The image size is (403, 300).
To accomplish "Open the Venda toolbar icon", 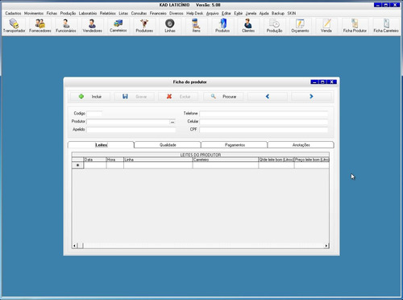I will pos(326,26).
